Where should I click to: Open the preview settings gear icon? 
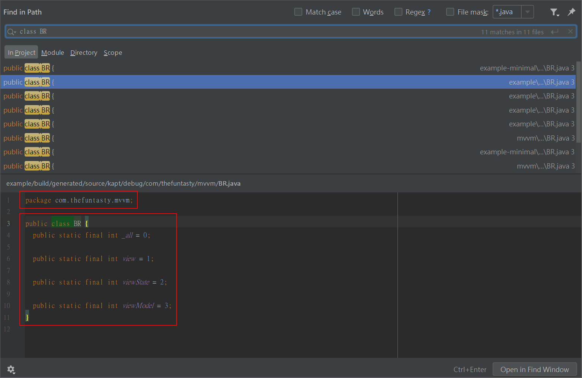tap(11, 369)
